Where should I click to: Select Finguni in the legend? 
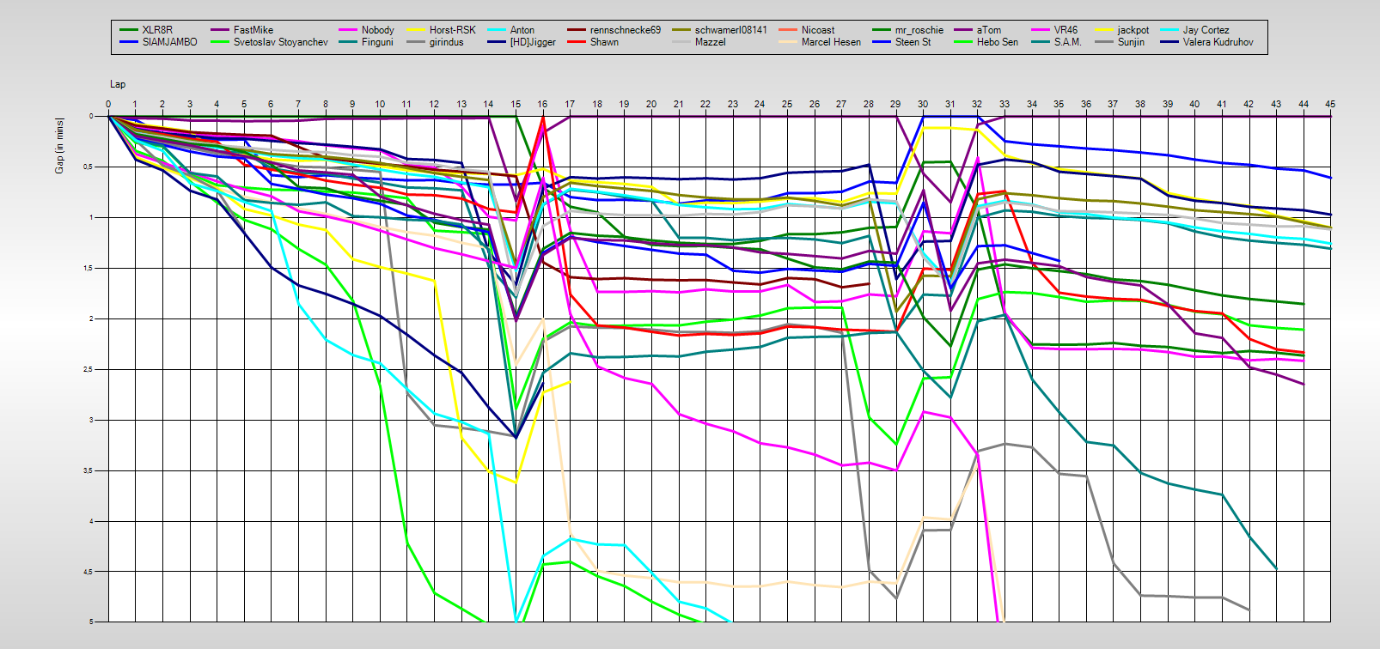tap(377, 42)
